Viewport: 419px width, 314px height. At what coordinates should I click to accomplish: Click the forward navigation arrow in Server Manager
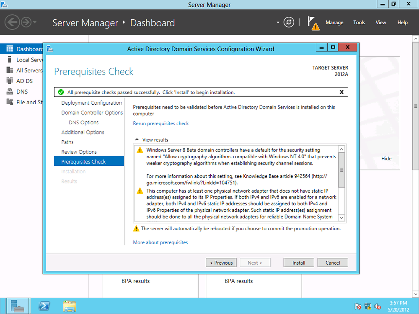(26, 22)
